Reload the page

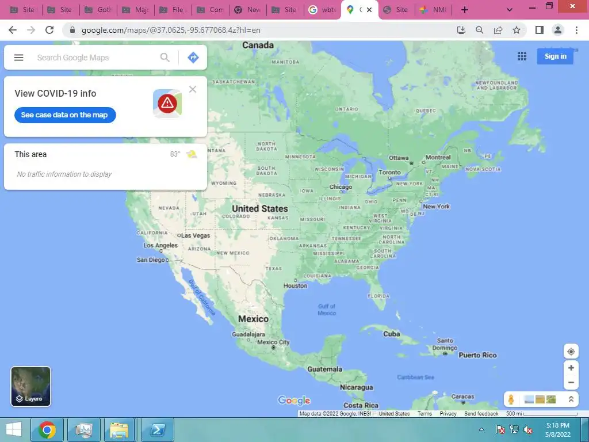[49, 30]
